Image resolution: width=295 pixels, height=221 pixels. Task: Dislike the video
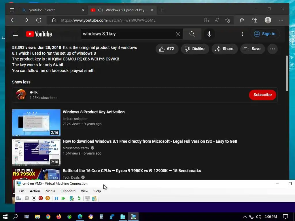point(195,49)
